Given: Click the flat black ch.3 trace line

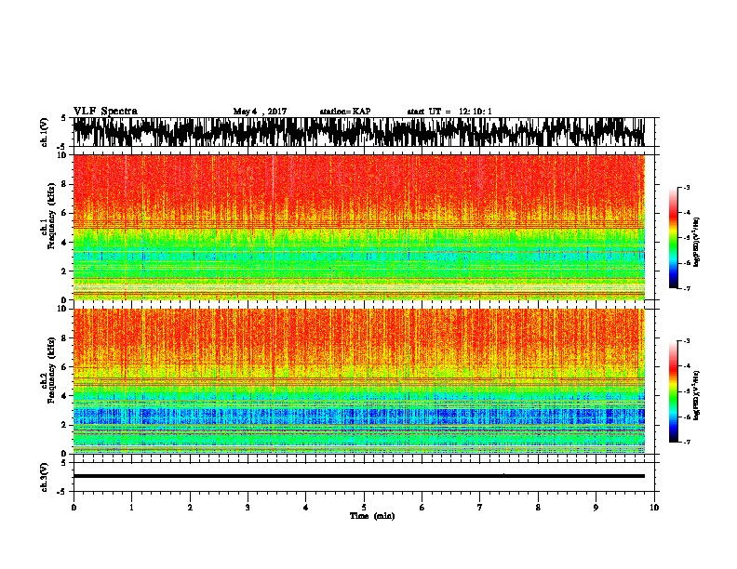Looking at the screenshot, I should [x=359, y=476].
